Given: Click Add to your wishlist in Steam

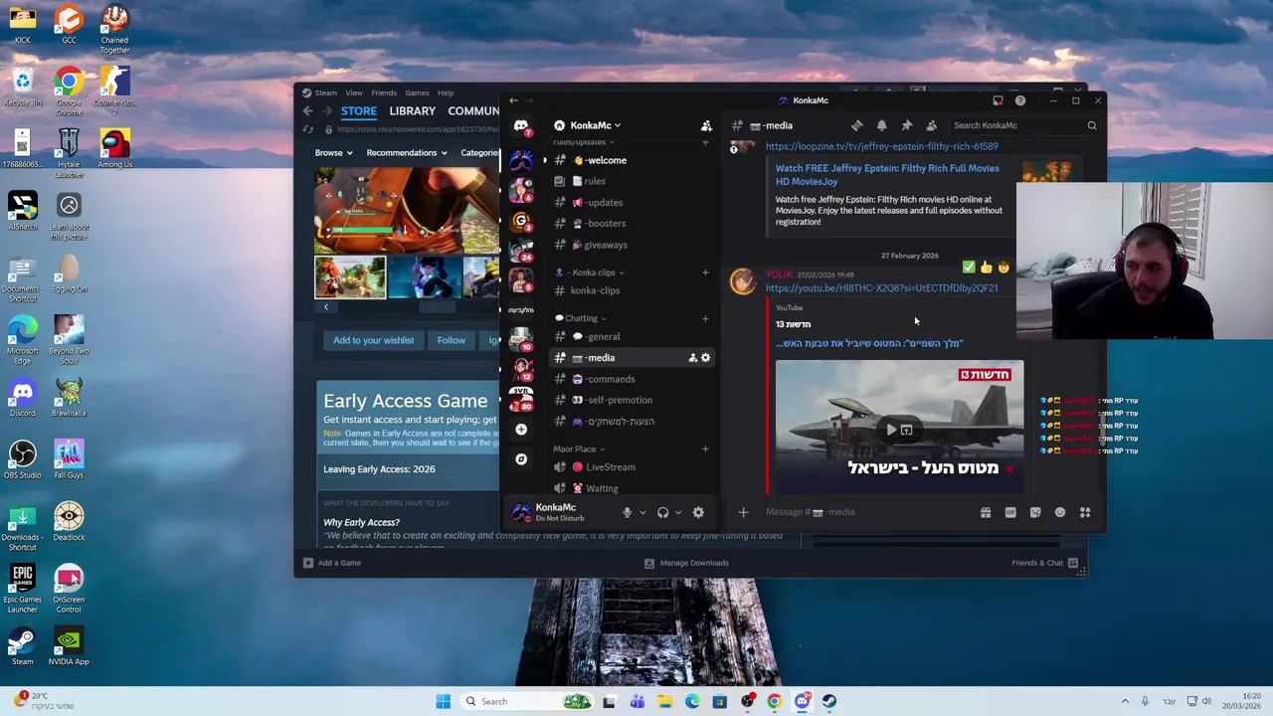Looking at the screenshot, I should click(x=373, y=340).
